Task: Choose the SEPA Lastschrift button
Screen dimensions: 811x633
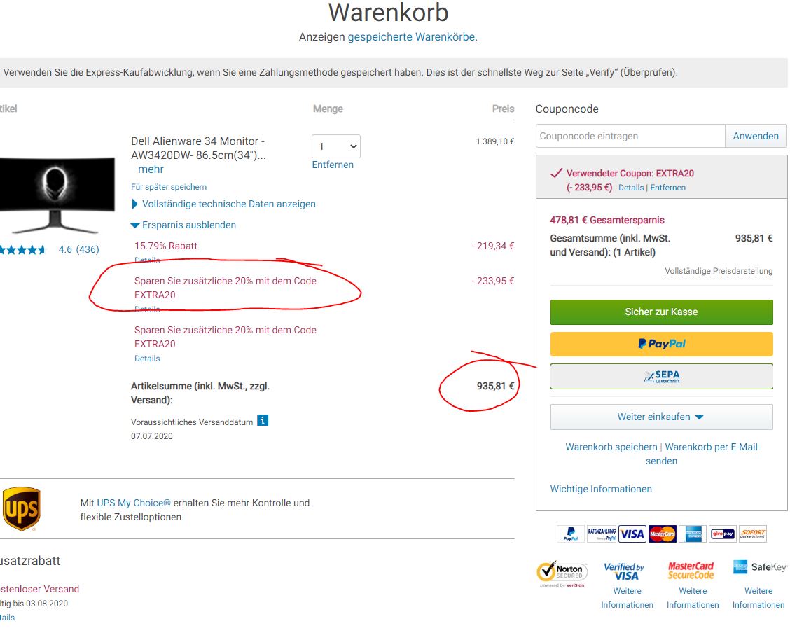Action: [x=662, y=377]
